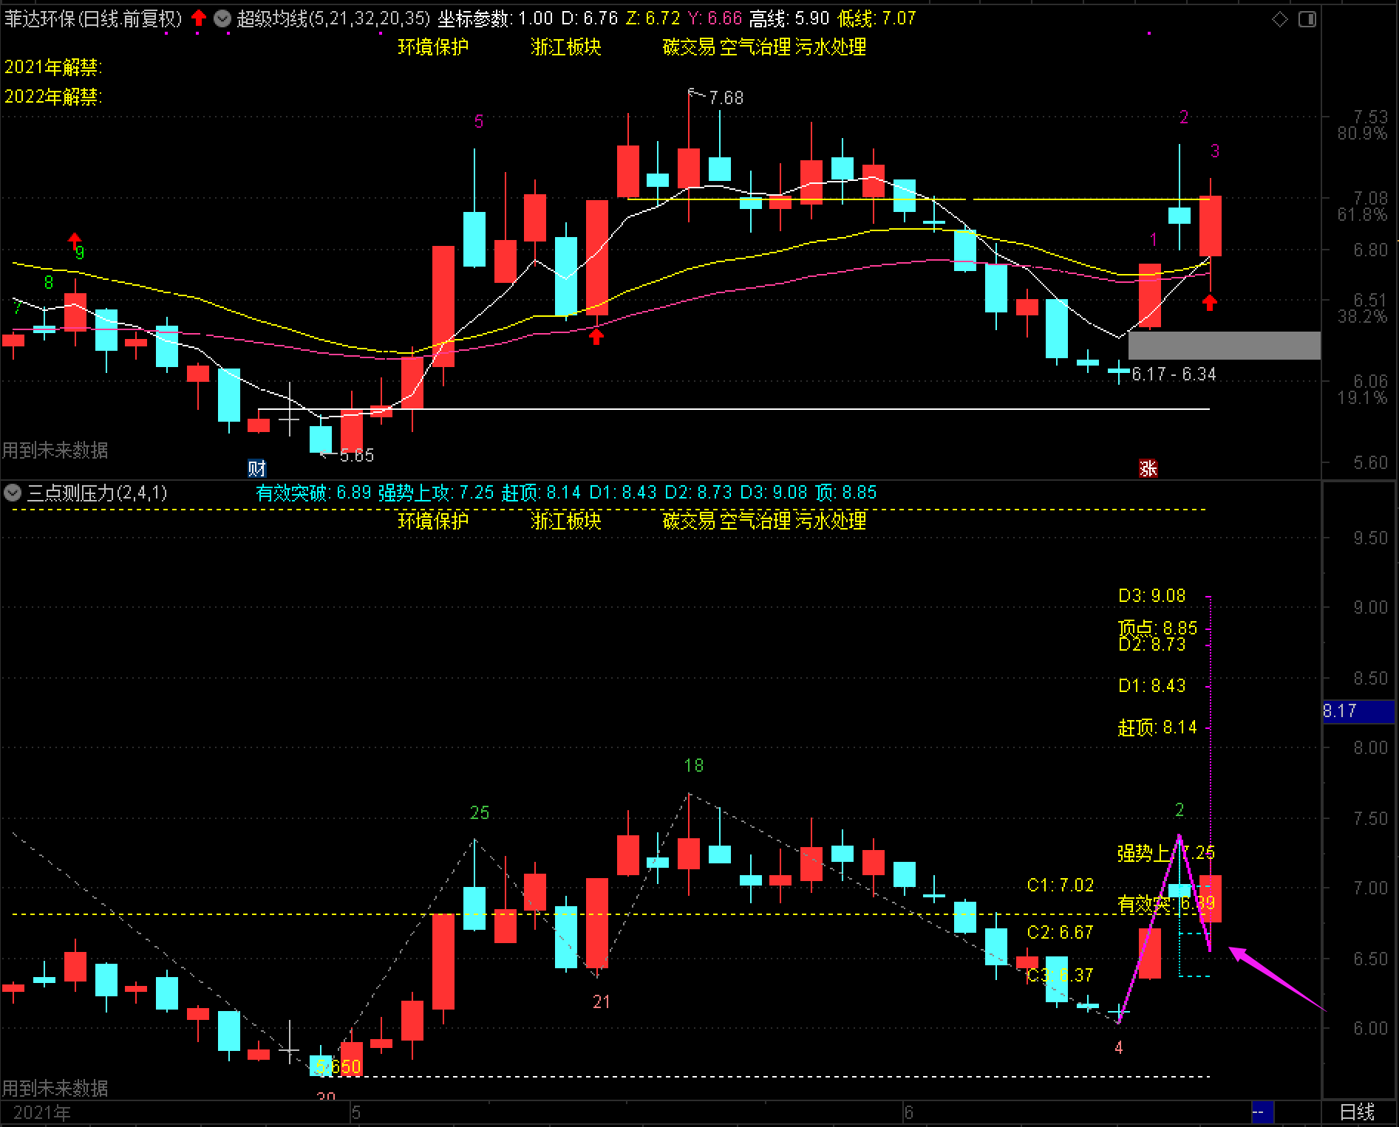Click the 6.17 - 6.34 gap label
This screenshot has height=1127, width=1399.
point(1174,374)
